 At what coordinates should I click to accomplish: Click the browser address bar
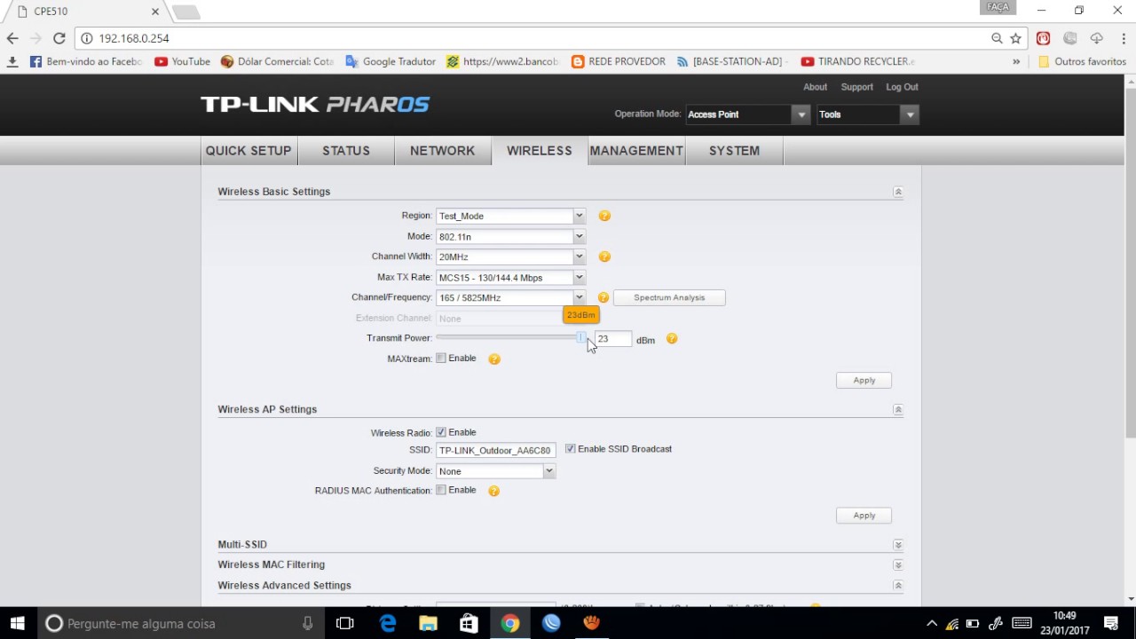(x=532, y=38)
